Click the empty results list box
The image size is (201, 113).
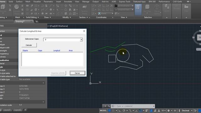pos(52,59)
